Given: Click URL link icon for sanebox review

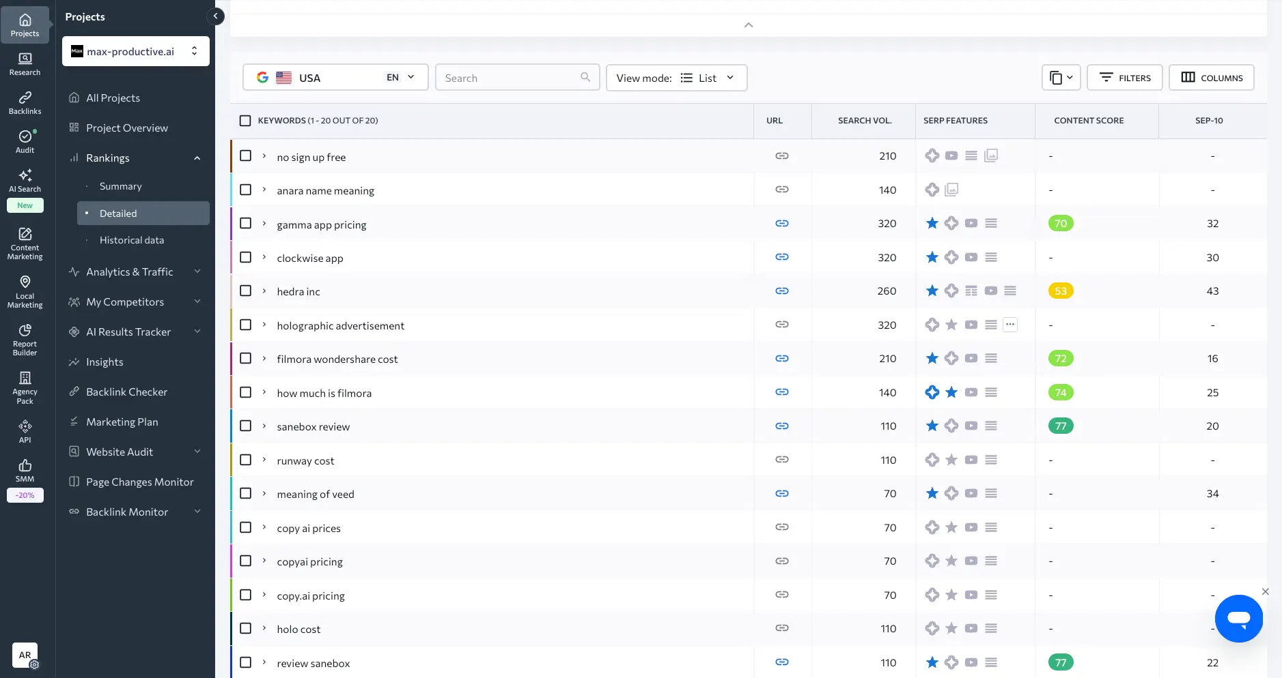Looking at the screenshot, I should point(782,426).
